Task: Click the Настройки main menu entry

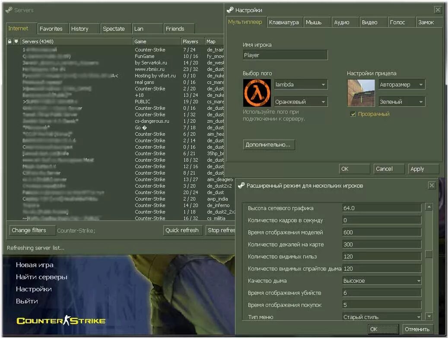Action: tap(34, 289)
